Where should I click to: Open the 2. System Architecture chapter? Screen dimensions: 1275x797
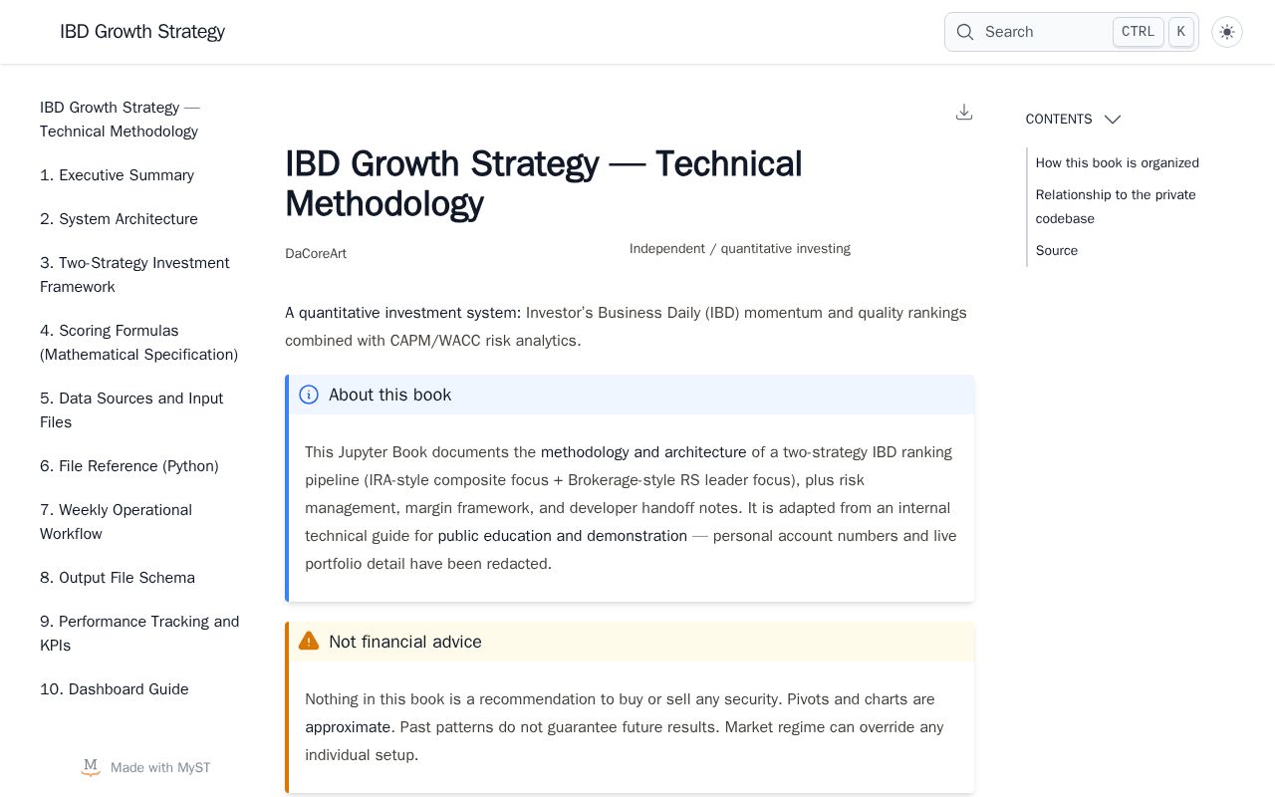pyautogui.click(x=119, y=219)
